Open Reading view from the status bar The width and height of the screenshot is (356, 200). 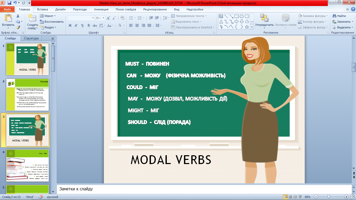295,197
